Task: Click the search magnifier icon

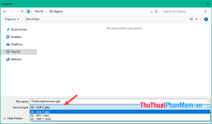Action: pyautogui.click(x=205, y=11)
